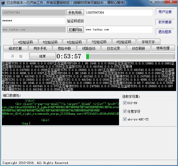Select the 8位验证码 option
The height and width of the screenshot is (166, 178).
pyautogui.click(x=124, y=42)
